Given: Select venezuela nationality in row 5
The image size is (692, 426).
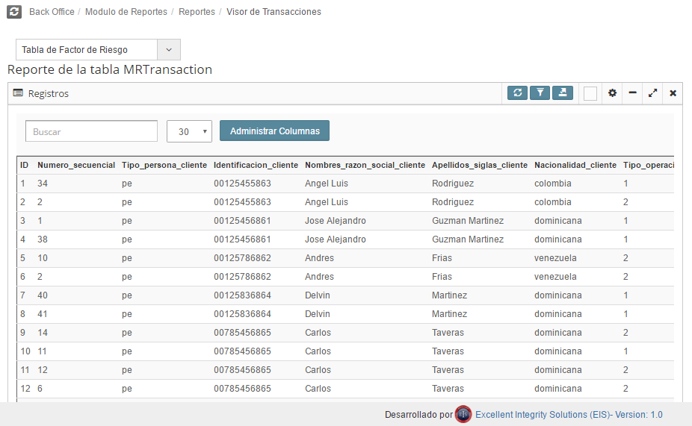Looking at the screenshot, I should [x=555, y=258].
